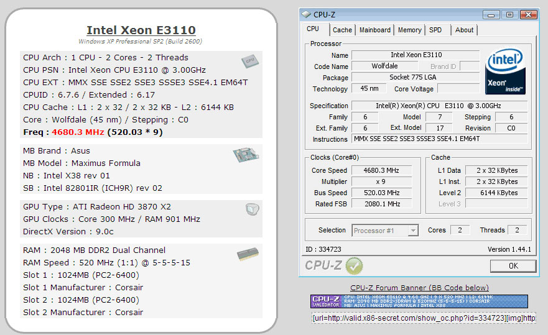This screenshot has height=335, width=548.
Task: Expand the Processor #1 selection dropdown
Action: tap(413, 231)
